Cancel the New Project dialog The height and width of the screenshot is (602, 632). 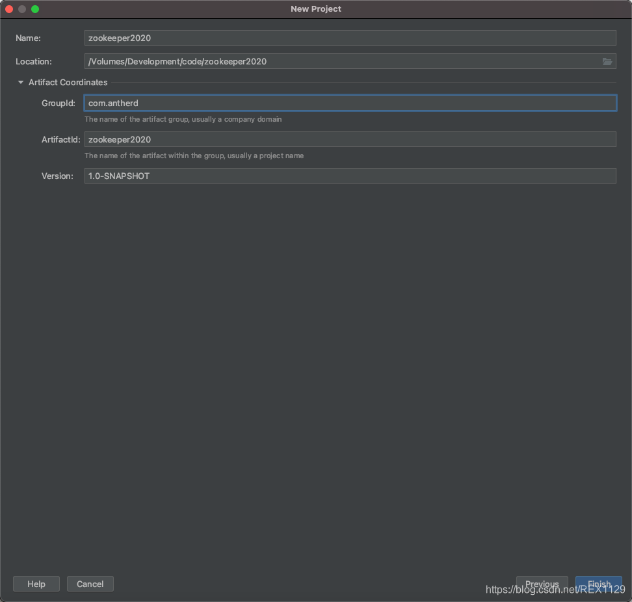90,584
